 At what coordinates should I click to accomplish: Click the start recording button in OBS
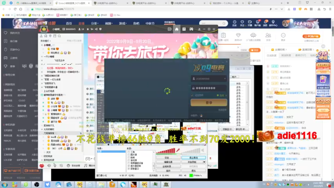click(x=192, y=162)
